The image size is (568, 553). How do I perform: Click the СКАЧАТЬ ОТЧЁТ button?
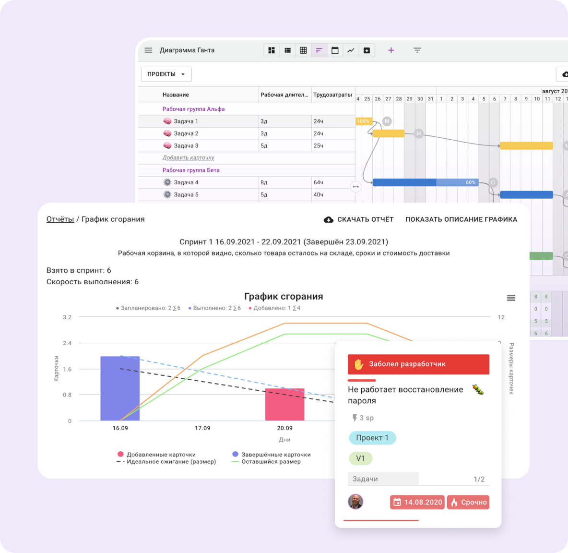click(359, 219)
